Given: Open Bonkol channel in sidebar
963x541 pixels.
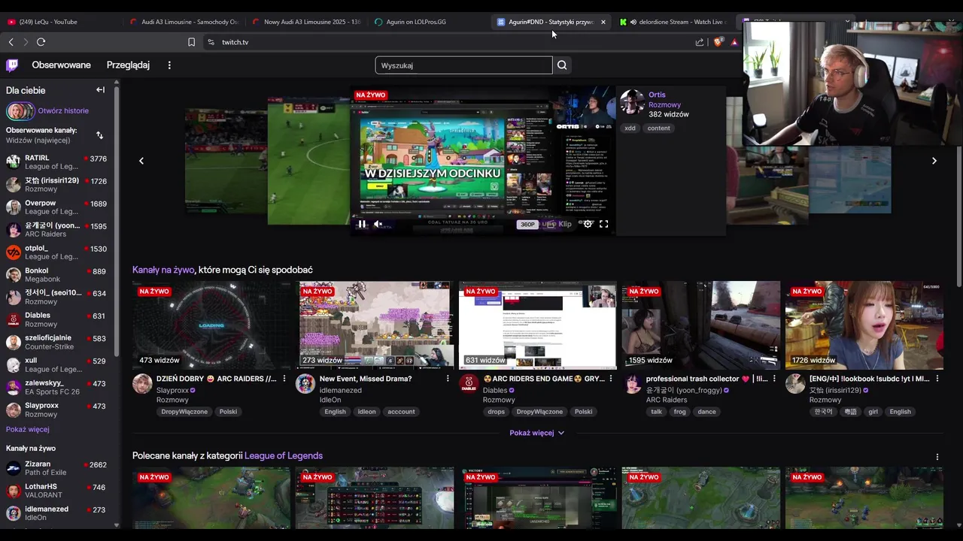Looking at the screenshot, I should point(56,275).
